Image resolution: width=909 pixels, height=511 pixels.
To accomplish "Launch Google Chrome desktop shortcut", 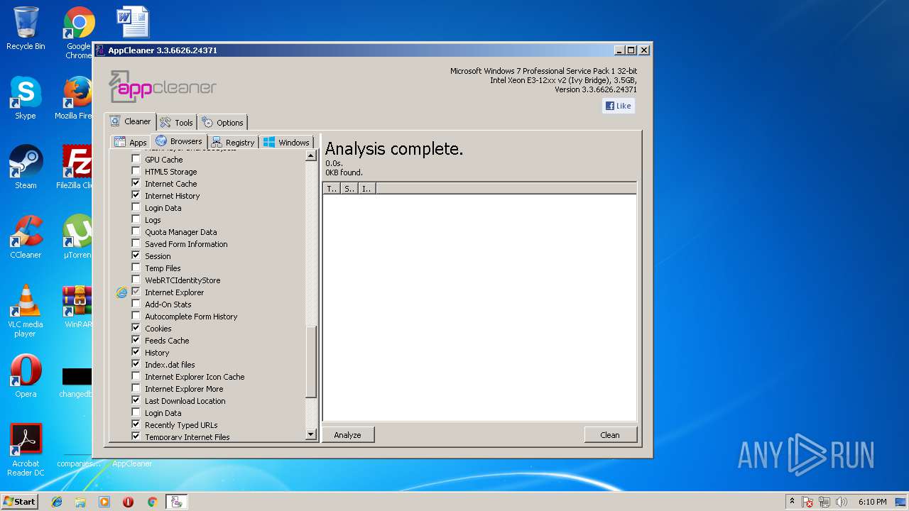I will 79,32.
